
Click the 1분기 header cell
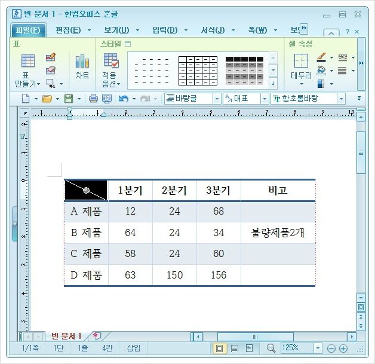point(130,190)
